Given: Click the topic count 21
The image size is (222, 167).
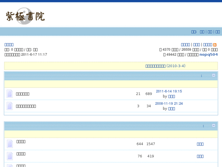Looking at the screenshot, I should pos(138,94).
